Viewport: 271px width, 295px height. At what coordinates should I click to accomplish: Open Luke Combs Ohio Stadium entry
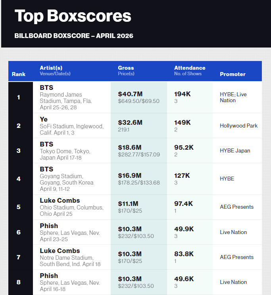pos(135,207)
